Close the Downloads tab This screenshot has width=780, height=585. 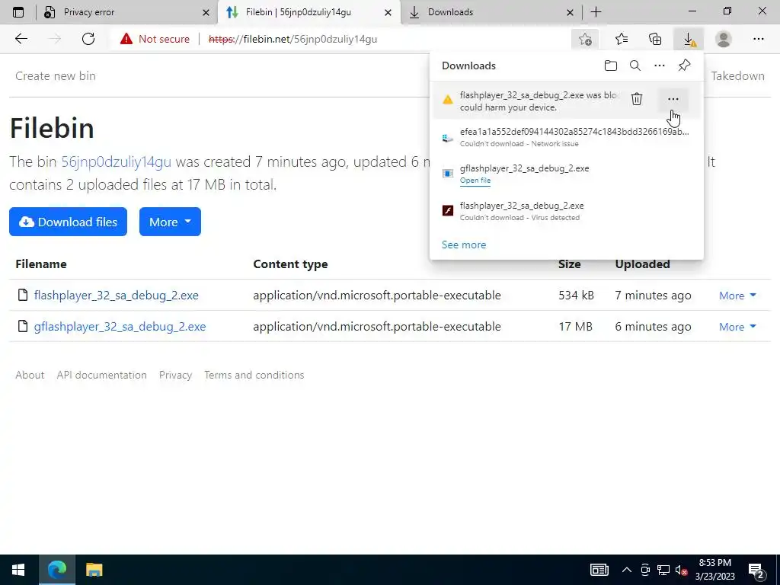[570, 12]
